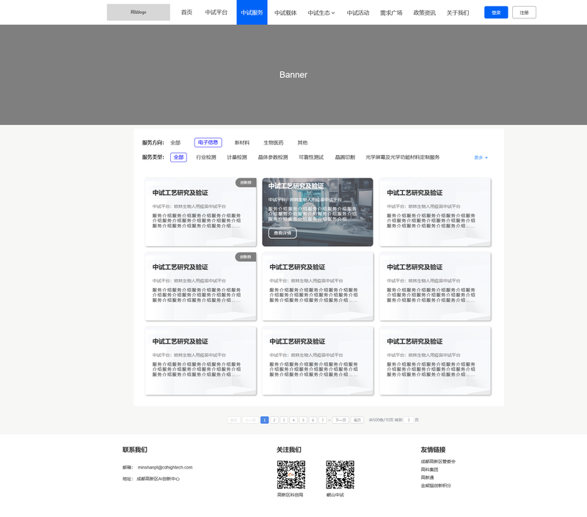Click the 岷山中试 QR code
The width and height of the screenshot is (587, 517).
coord(340,474)
